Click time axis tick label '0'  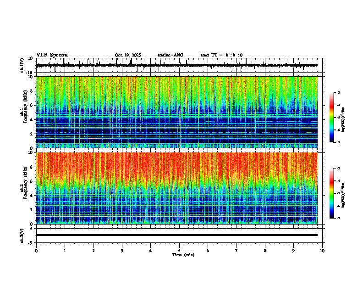pyautogui.click(x=36, y=251)
